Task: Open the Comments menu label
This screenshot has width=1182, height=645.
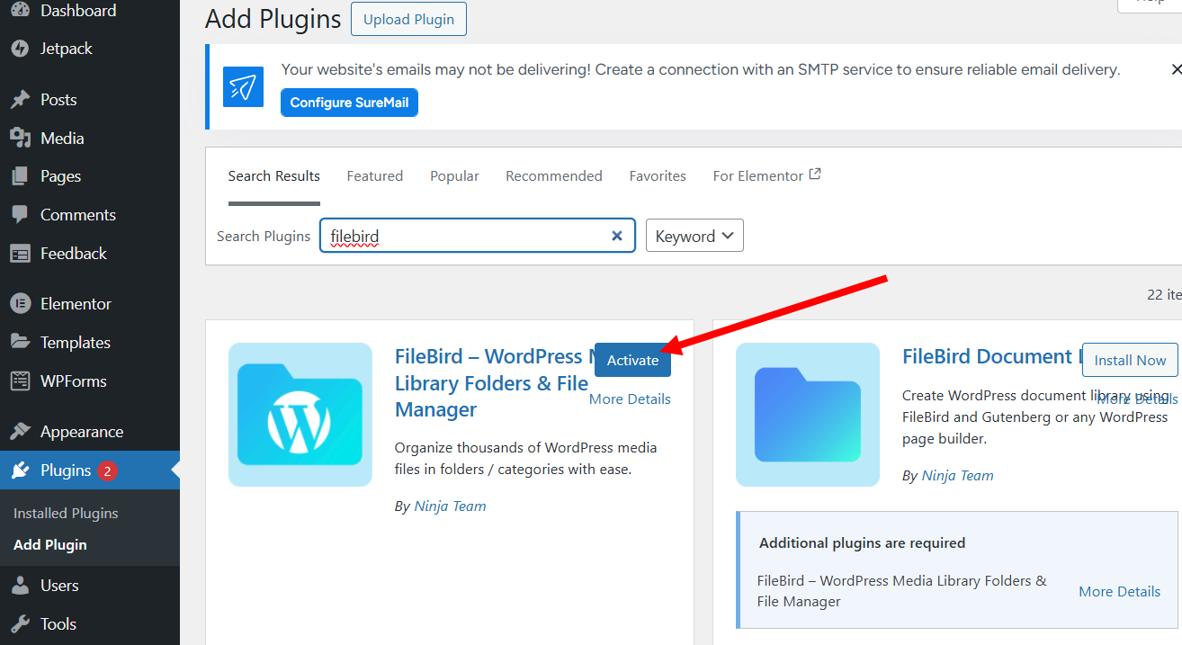Action: tap(78, 215)
